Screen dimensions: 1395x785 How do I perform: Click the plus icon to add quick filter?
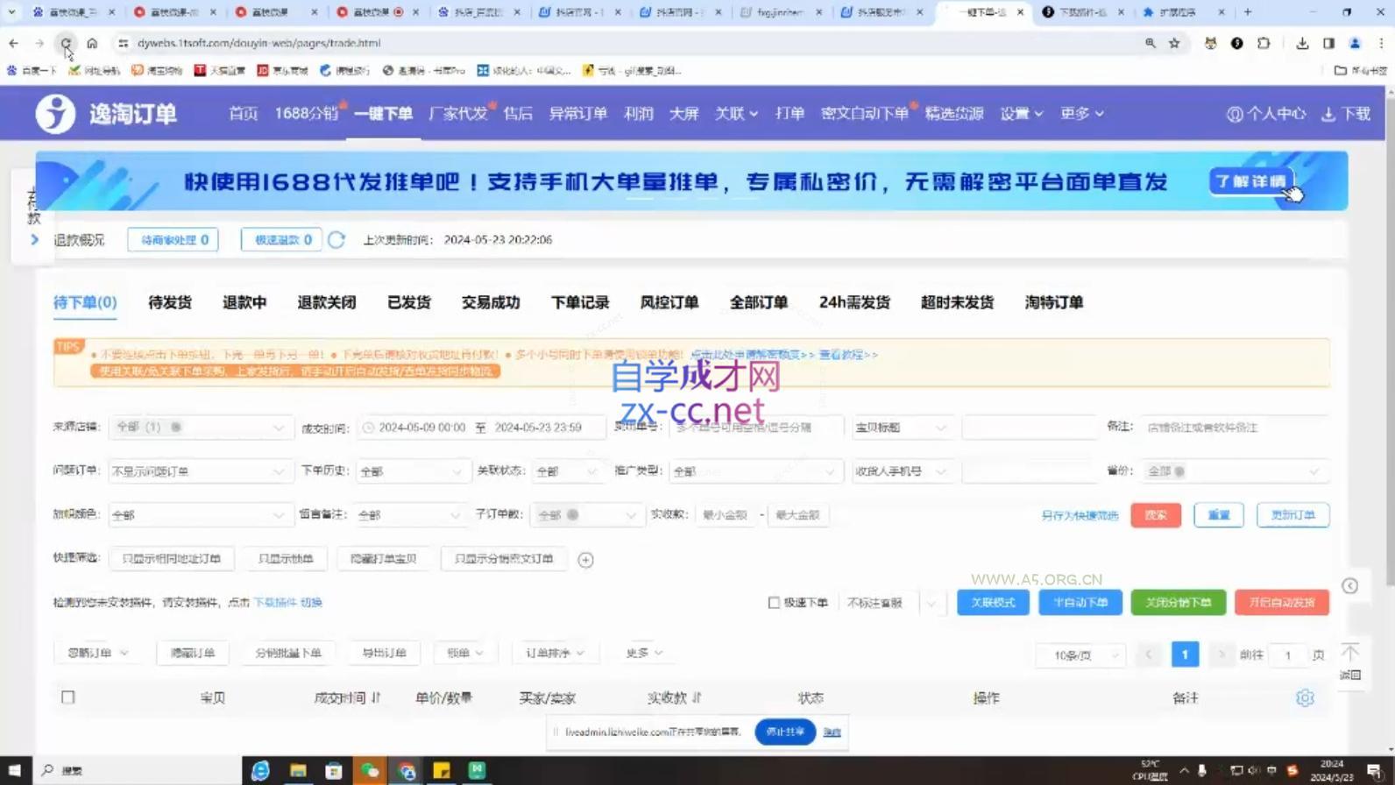[585, 560]
